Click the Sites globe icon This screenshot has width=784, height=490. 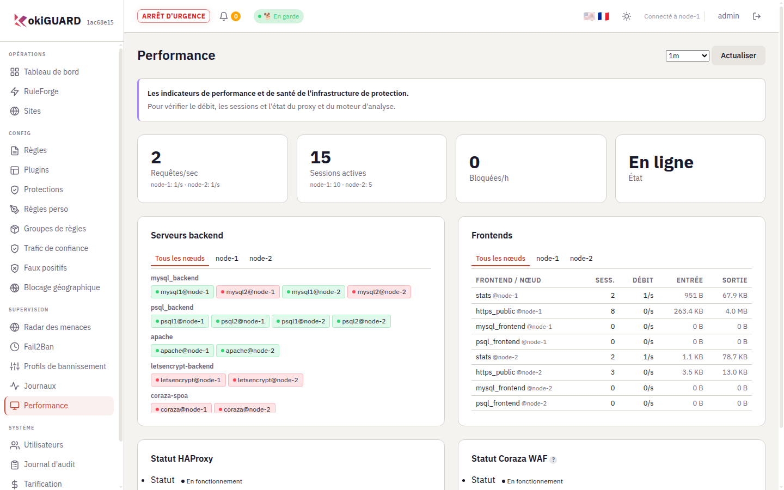(x=15, y=111)
